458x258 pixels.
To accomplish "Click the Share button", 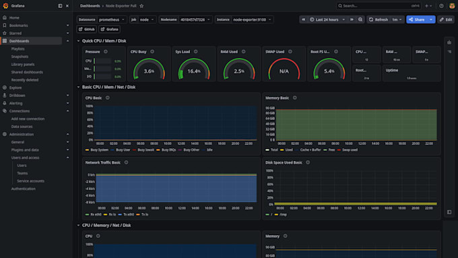I will coord(417,20).
